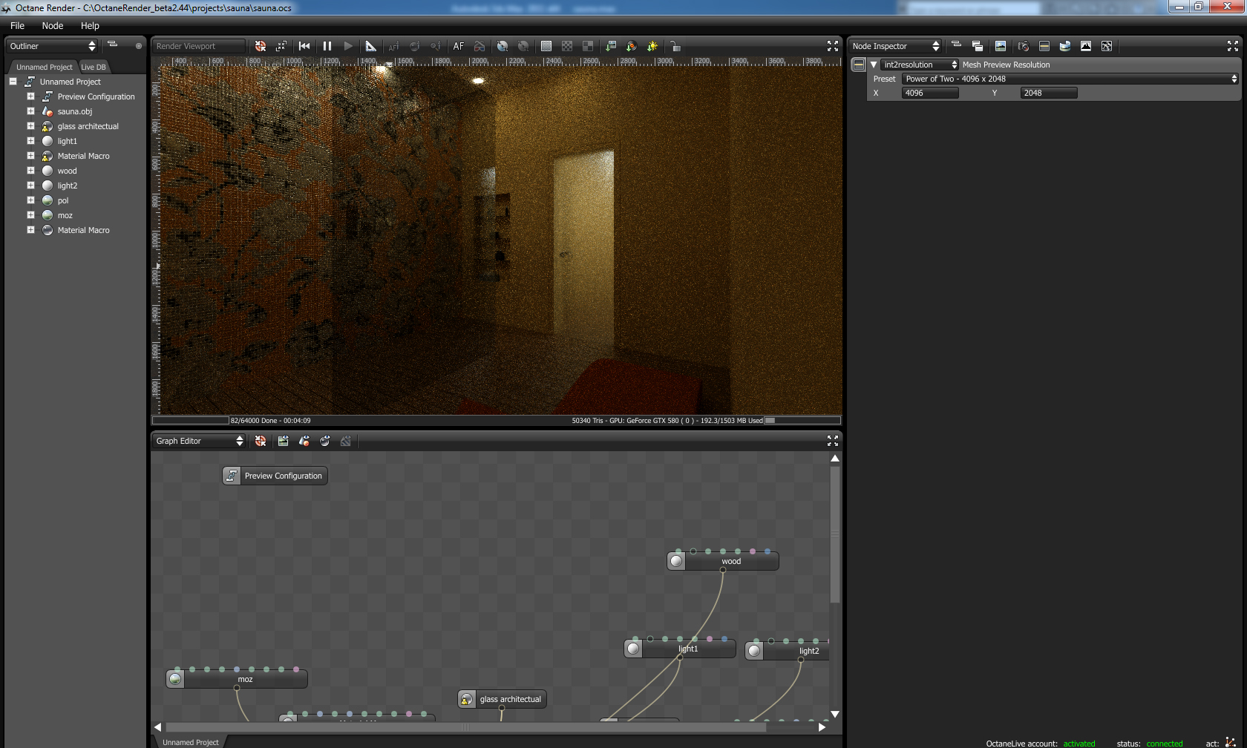Click the black mountain image icon in Node Inspector toolbar
The height and width of the screenshot is (748, 1247).
pos(1086,46)
